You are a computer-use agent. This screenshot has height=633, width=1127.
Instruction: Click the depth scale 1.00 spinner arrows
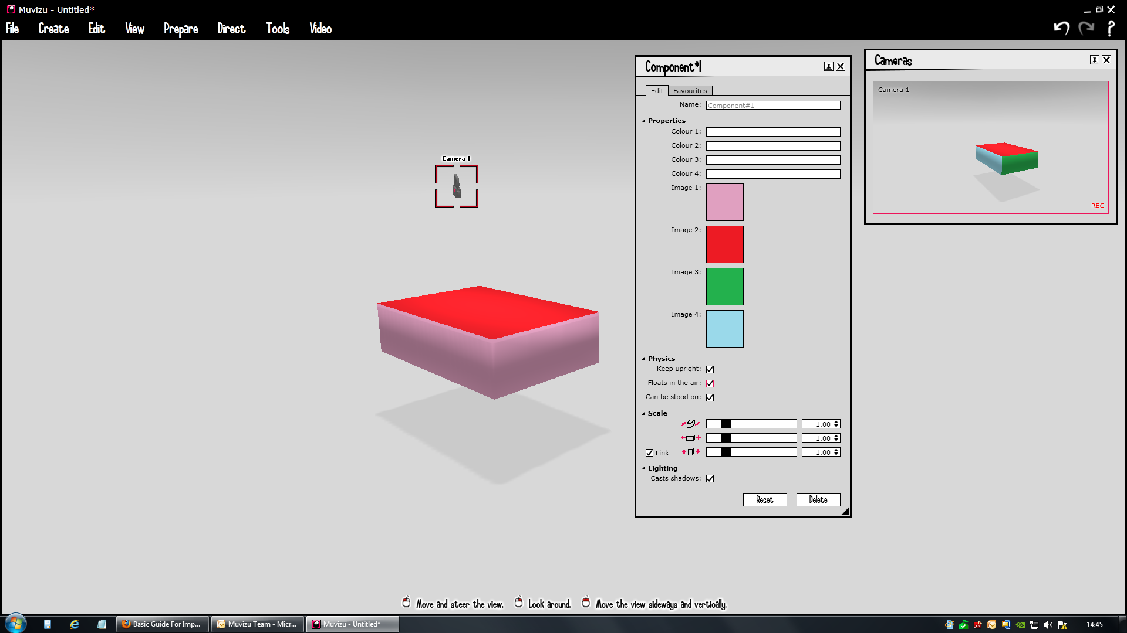[x=836, y=424]
